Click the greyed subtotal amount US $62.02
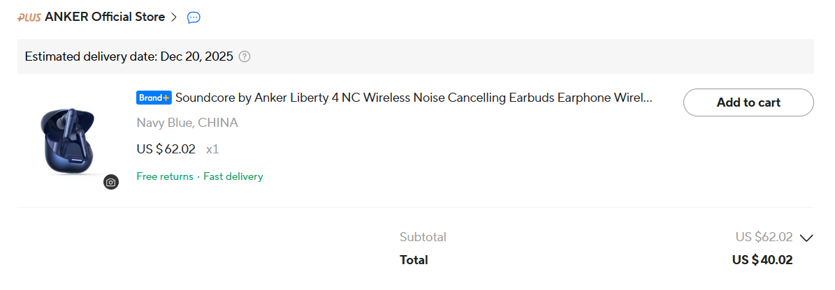 pyautogui.click(x=764, y=237)
